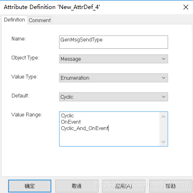Close the Attribute Definition dialog

pos(186,7)
